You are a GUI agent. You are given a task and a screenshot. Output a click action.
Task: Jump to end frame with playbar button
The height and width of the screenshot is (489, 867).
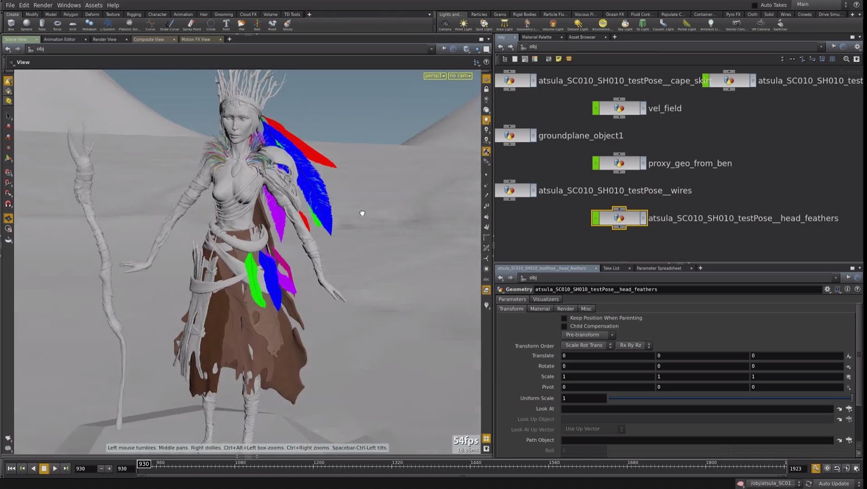pos(66,468)
